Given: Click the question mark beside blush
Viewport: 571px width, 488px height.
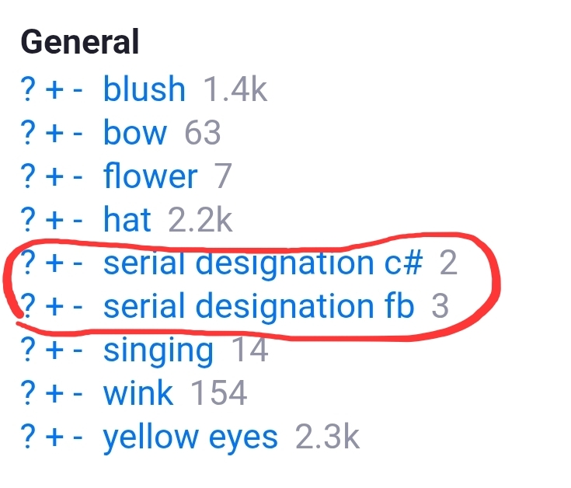Looking at the screenshot, I should tap(29, 91).
